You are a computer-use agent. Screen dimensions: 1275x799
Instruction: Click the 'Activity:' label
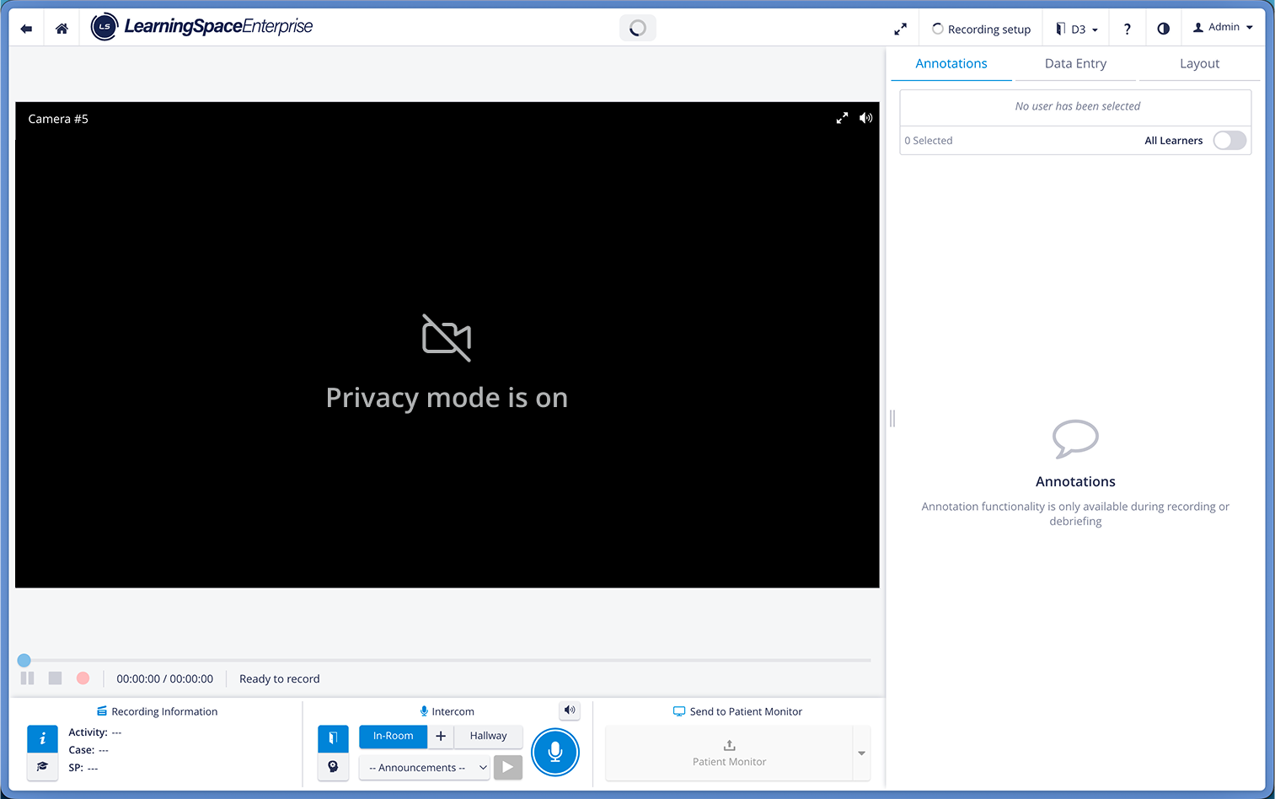(88, 732)
